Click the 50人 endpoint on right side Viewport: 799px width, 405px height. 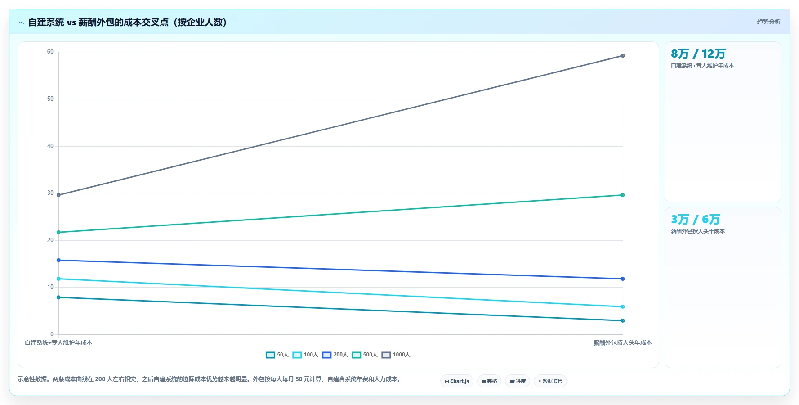tap(623, 321)
